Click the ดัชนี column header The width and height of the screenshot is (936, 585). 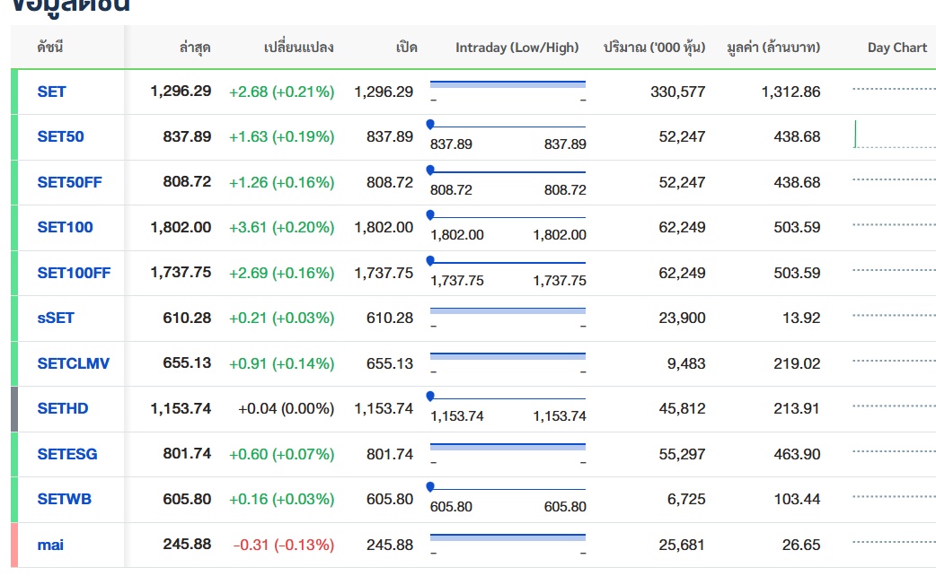(50, 48)
